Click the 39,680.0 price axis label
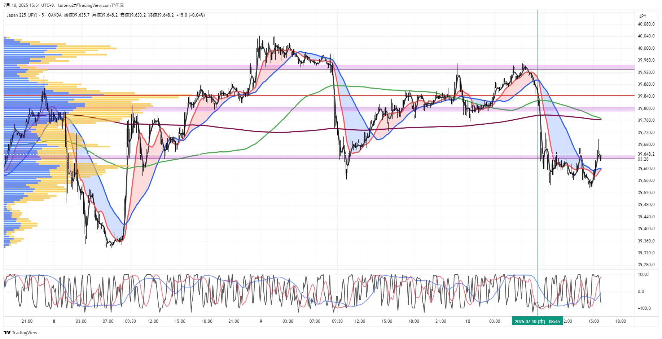The height and width of the screenshot is (339, 662). pyautogui.click(x=646, y=144)
